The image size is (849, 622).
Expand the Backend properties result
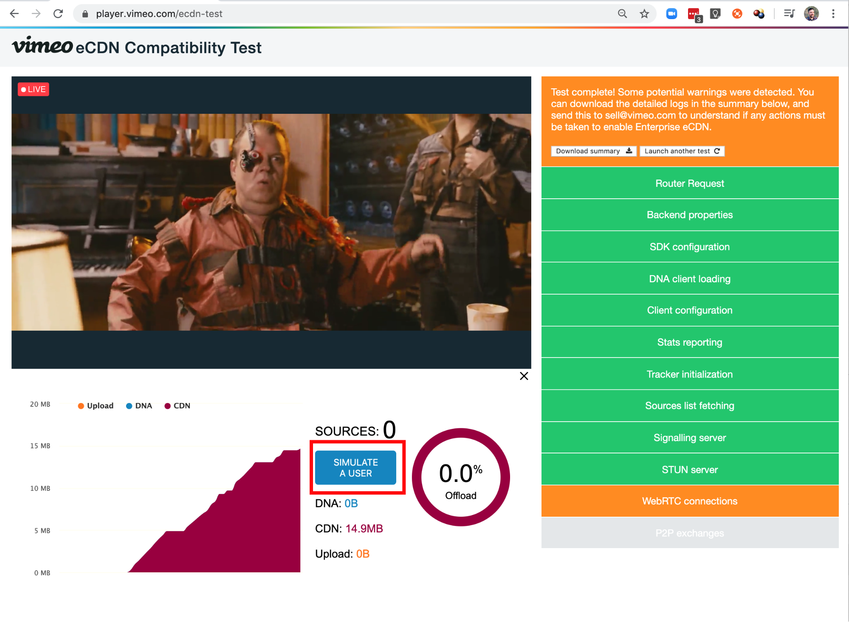[690, 215]
